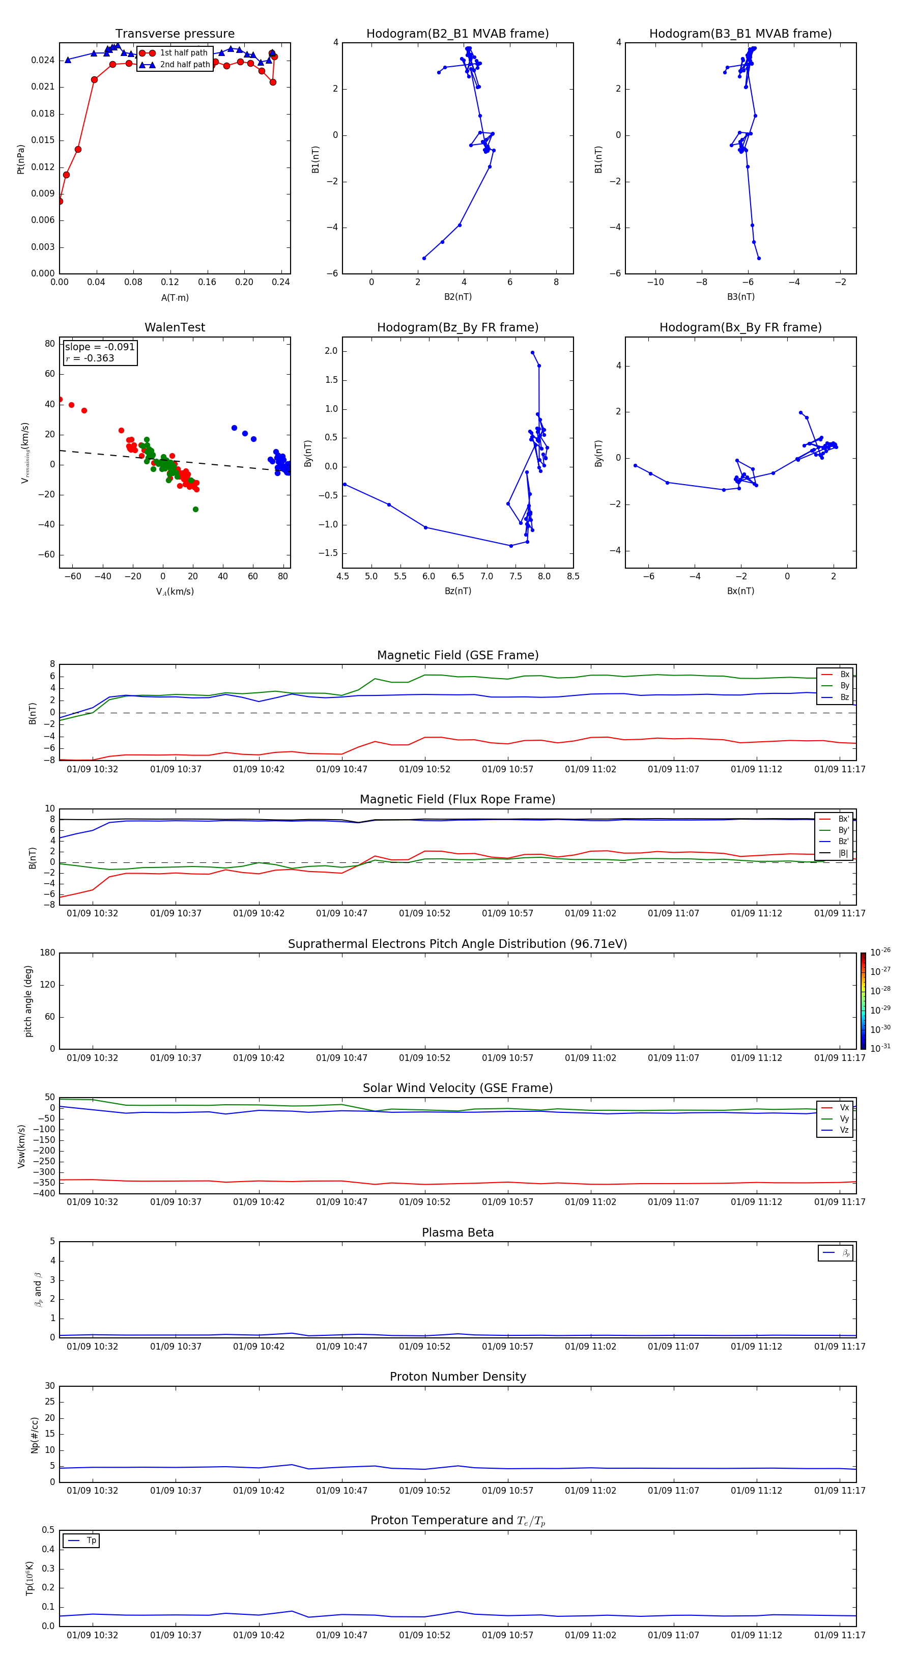The width and height of the screenshot is (916, 1680).
Task: Click the "WalenTest" plot title
Action: coord(175,327)
